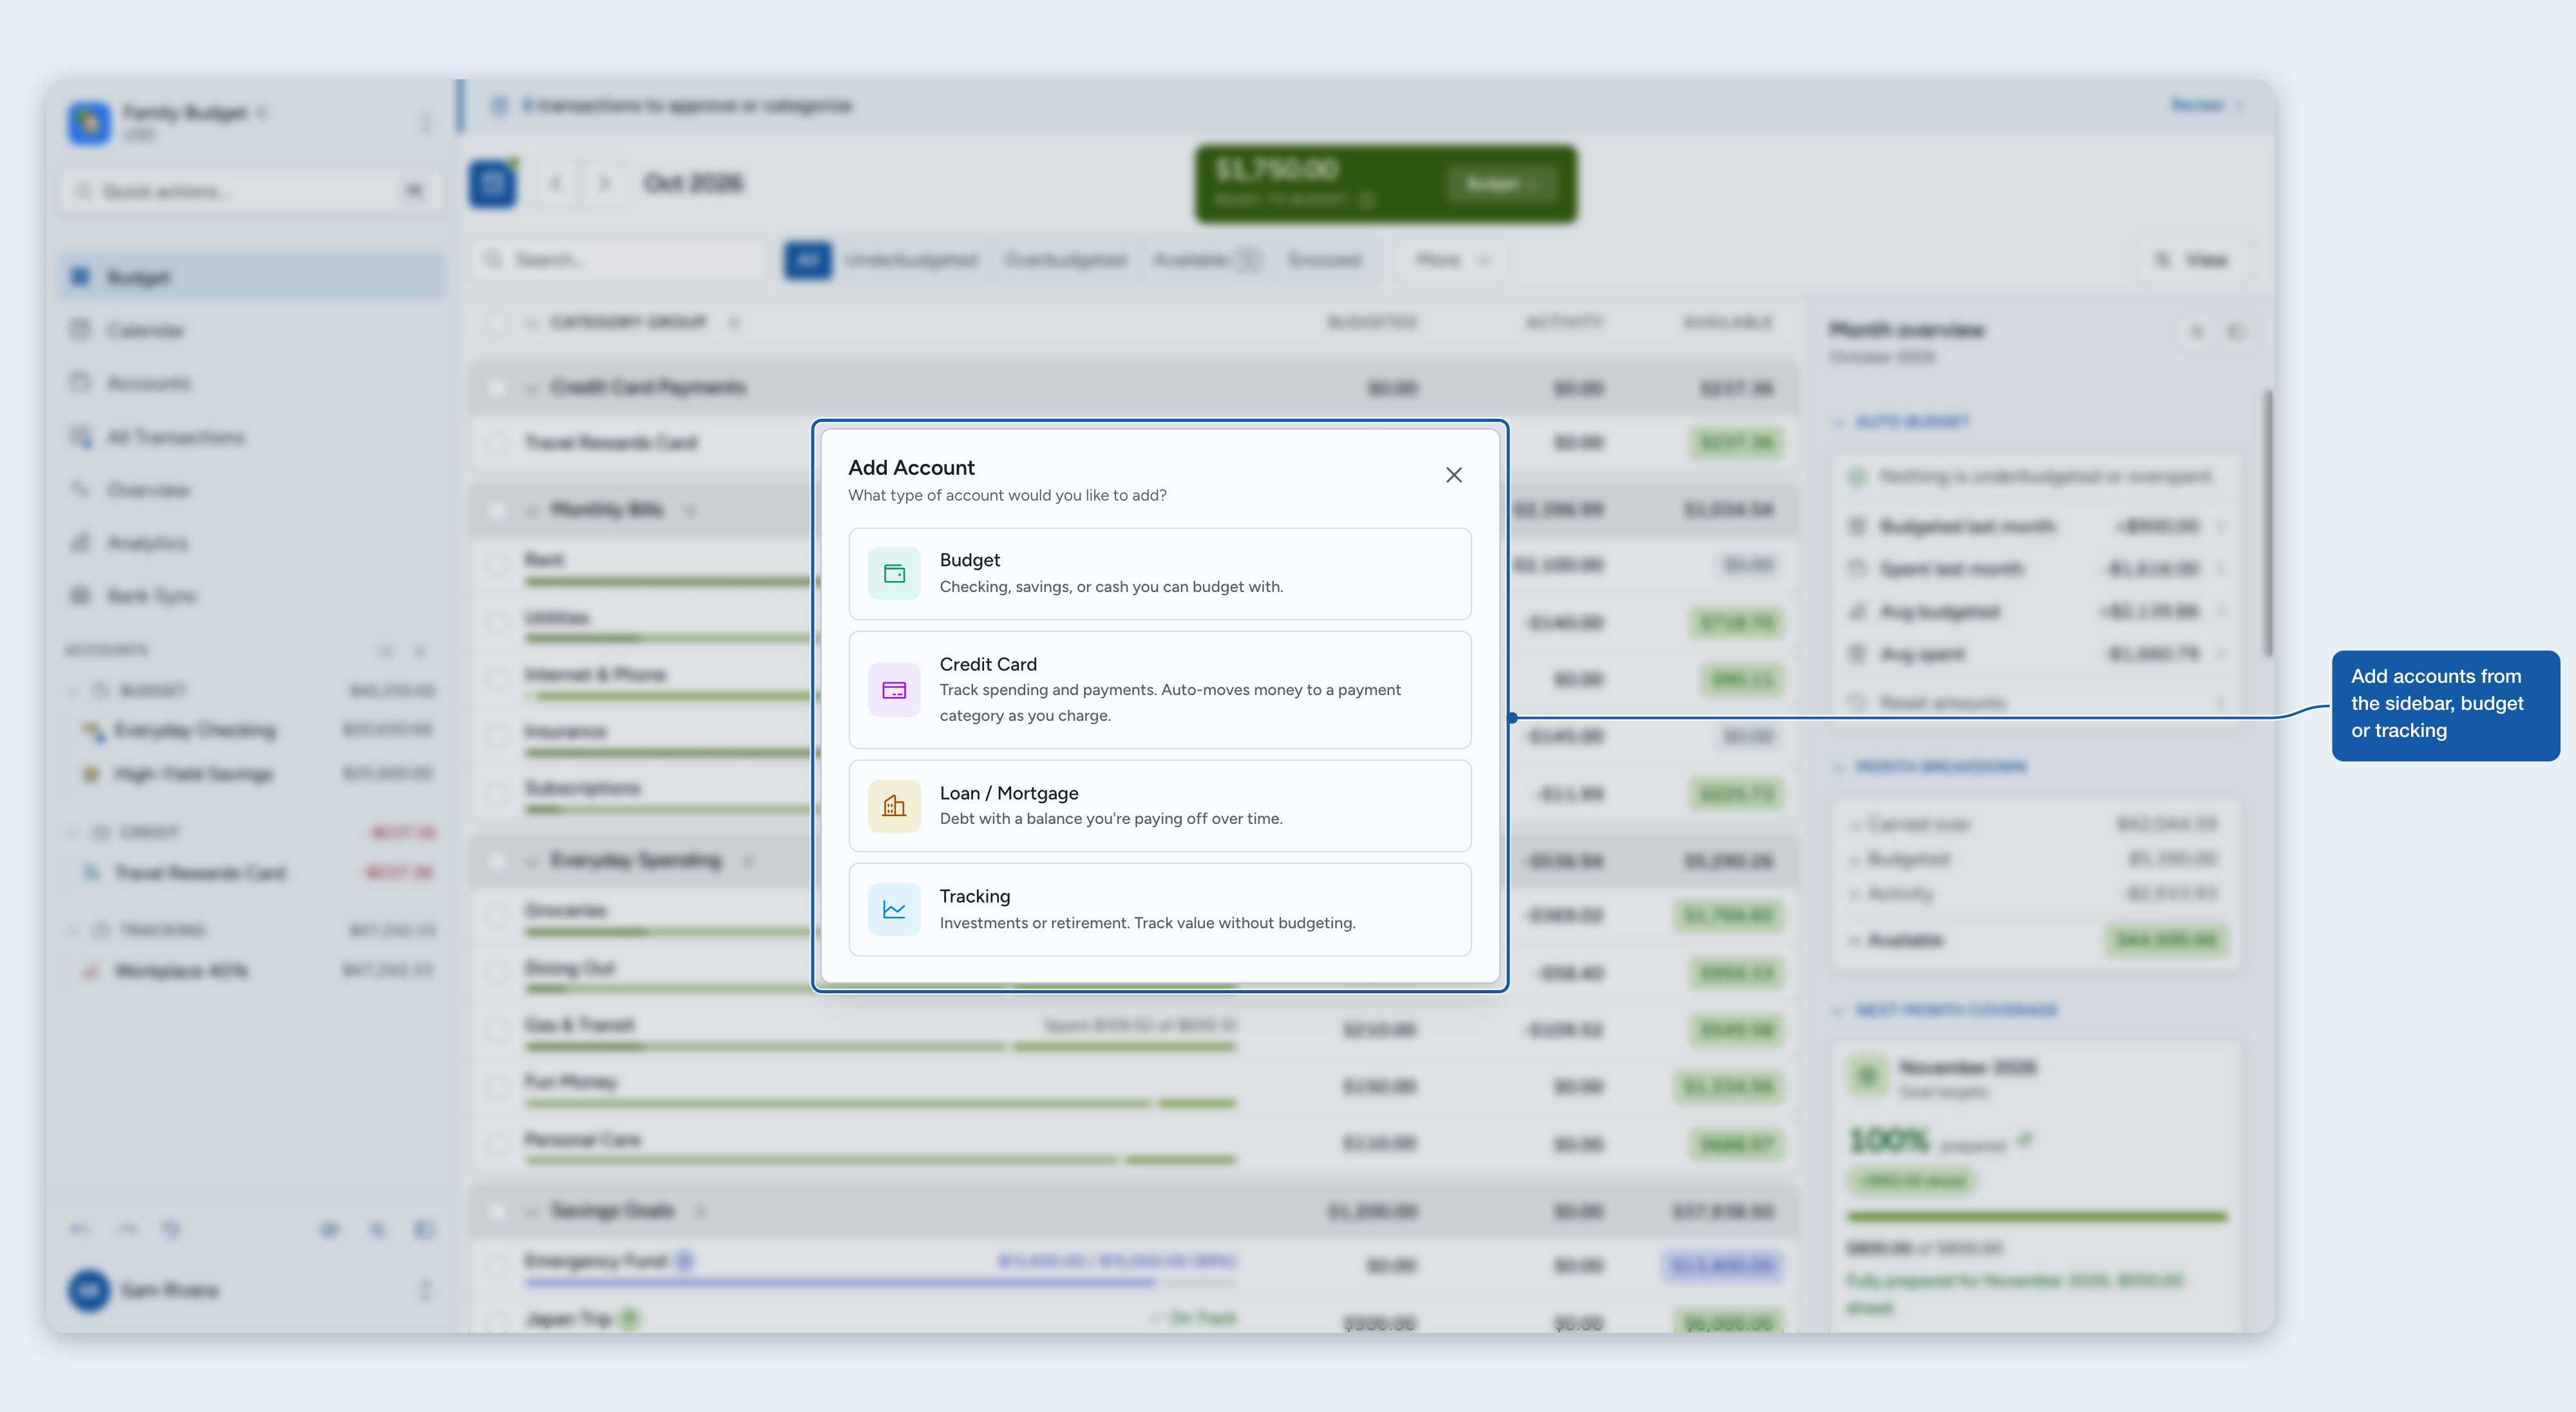Select the Tracking account type
The height and width of the screenshot is (1412, 2576).
pyautogui.click(x=1160, y=909)
